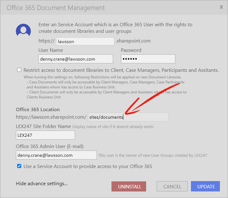228x198 pixels.
Task: Click the 'Office 365 Admin User (E-mail)' label
Action: (x=50, y=146)
